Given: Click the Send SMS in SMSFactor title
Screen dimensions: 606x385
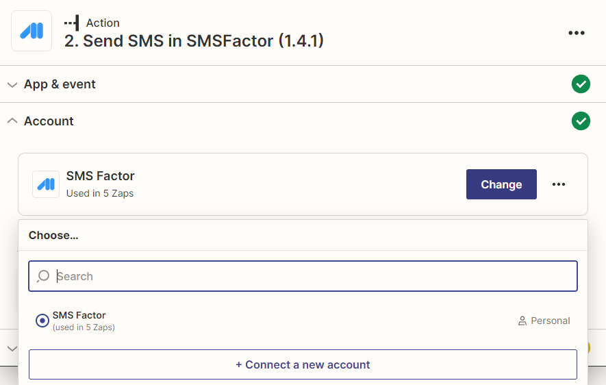Looking at the screenshot, I should pyautogui.click(x=194, y=41).
